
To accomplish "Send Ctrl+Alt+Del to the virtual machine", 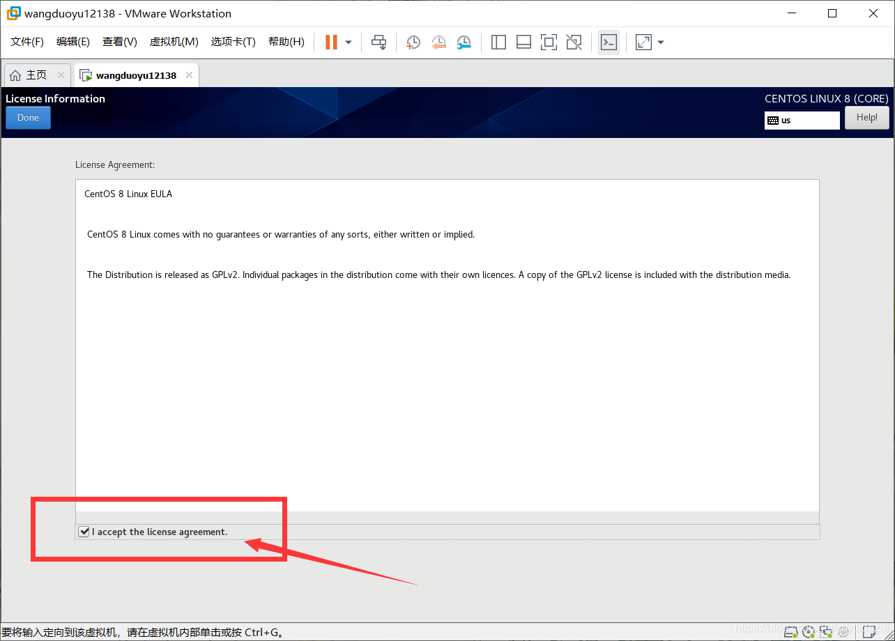I will tap(378, 42).
